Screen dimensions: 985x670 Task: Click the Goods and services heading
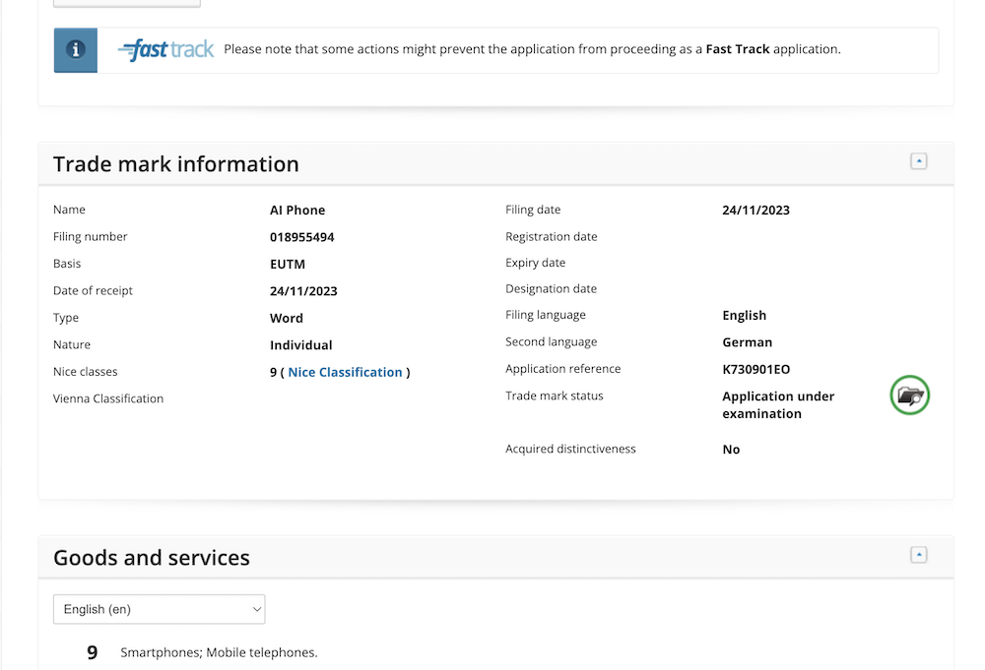tap(152, 558)
